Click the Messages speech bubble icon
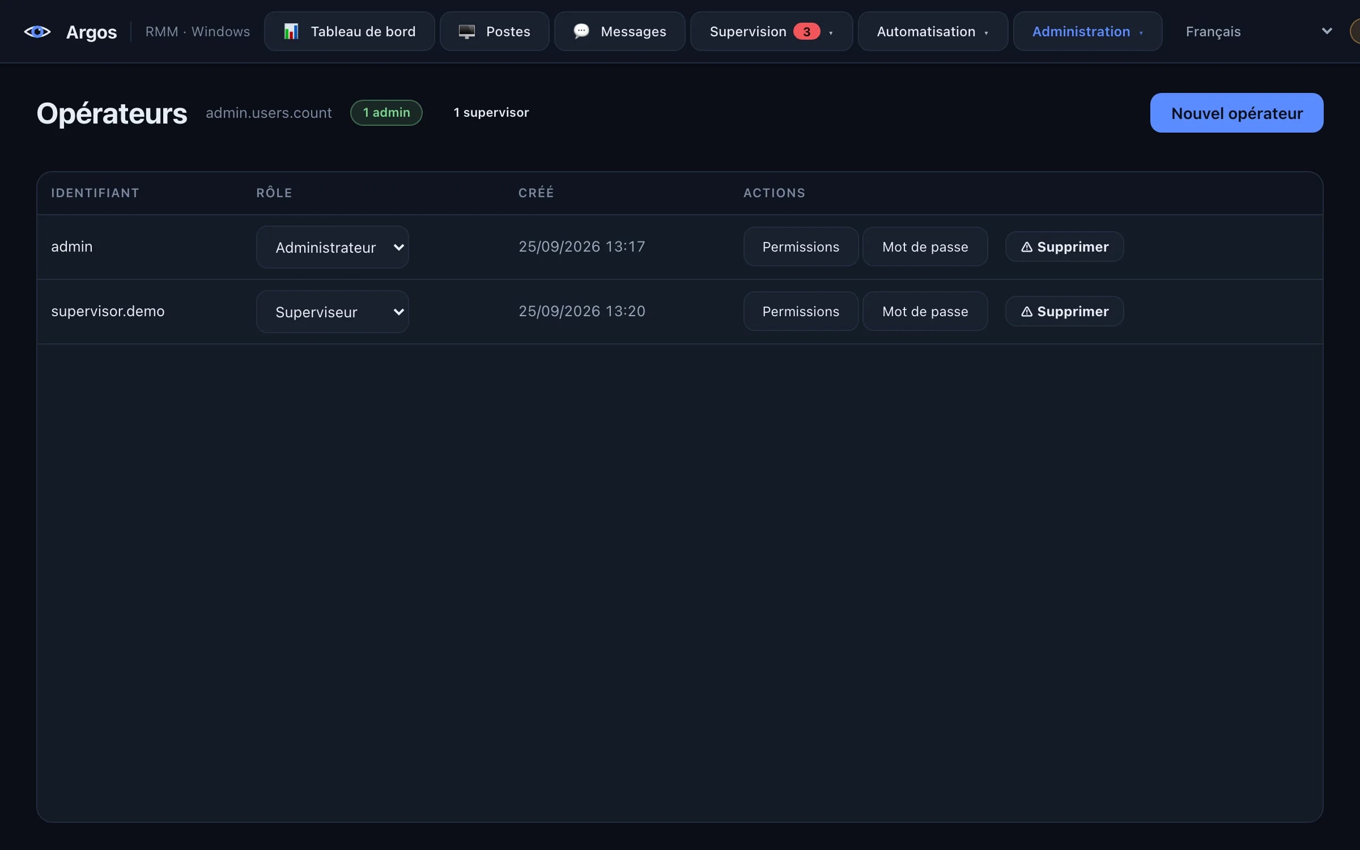This screenshot has width=1360, height=850. [x=581, y=31]
